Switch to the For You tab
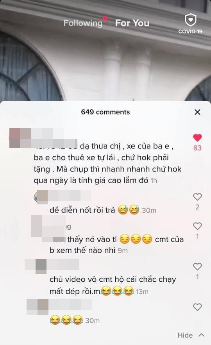The height and width of the screenshot is (345, 211). pyautogui.click(x=132, y=23)
